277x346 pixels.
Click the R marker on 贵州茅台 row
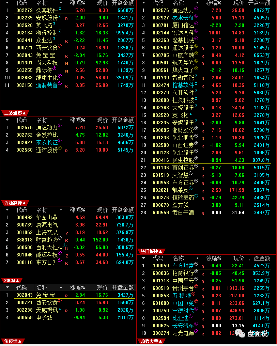(x=203, y=289)
